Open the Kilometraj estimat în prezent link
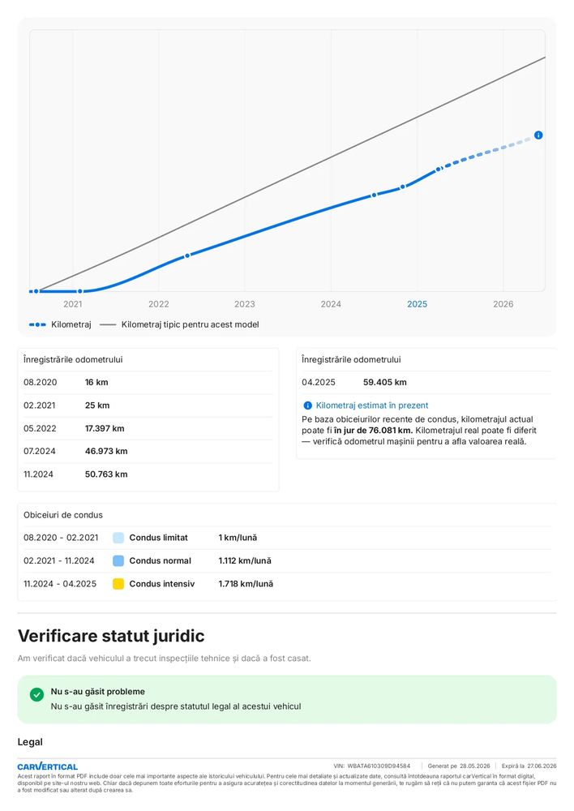 click(372, 405)
